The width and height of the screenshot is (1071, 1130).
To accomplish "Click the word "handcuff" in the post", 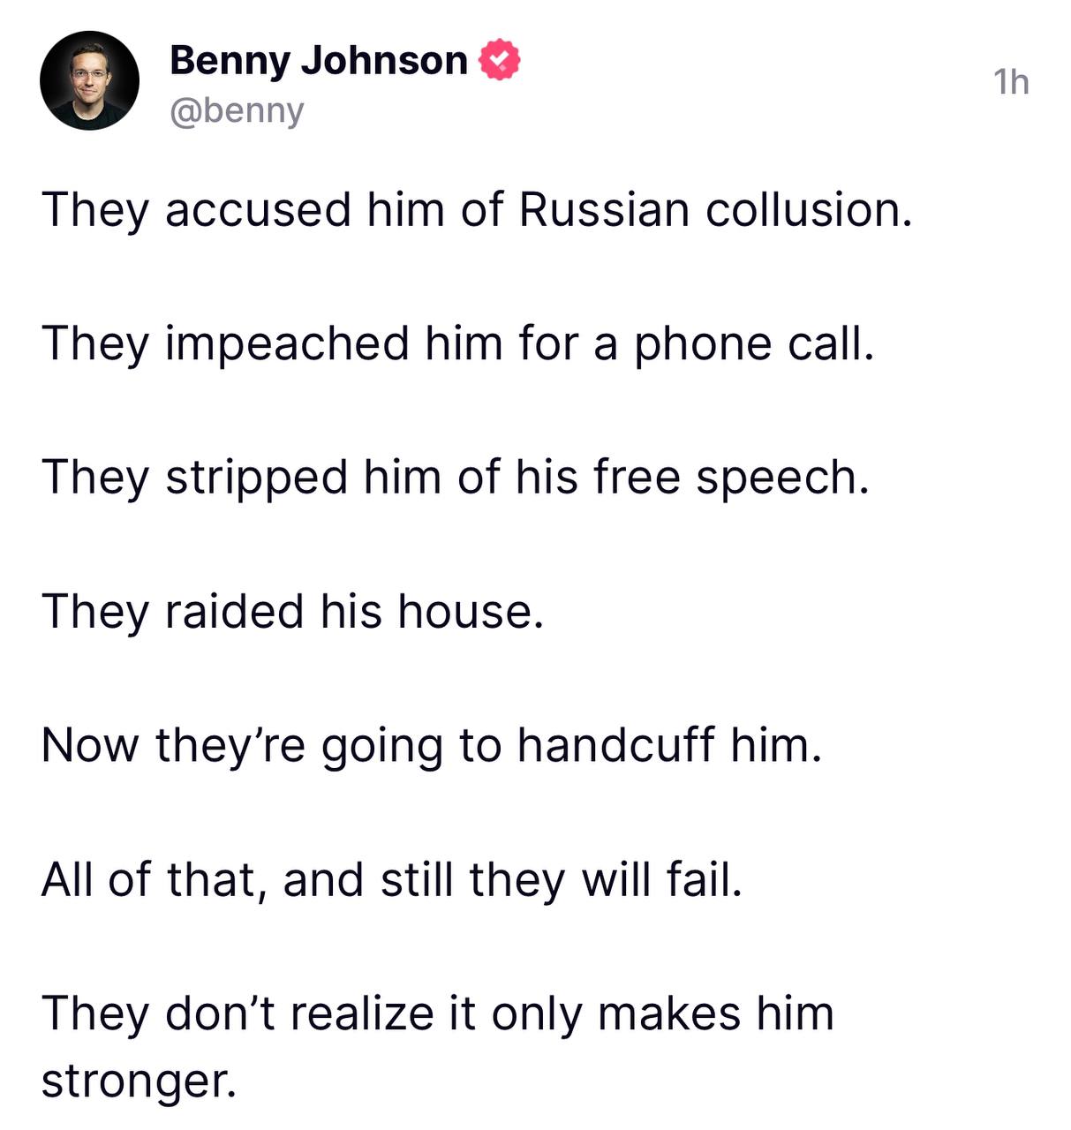I will point(615,745).
